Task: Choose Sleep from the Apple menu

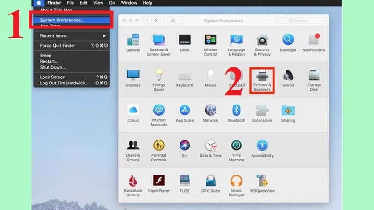Action: tap(72, 55)
